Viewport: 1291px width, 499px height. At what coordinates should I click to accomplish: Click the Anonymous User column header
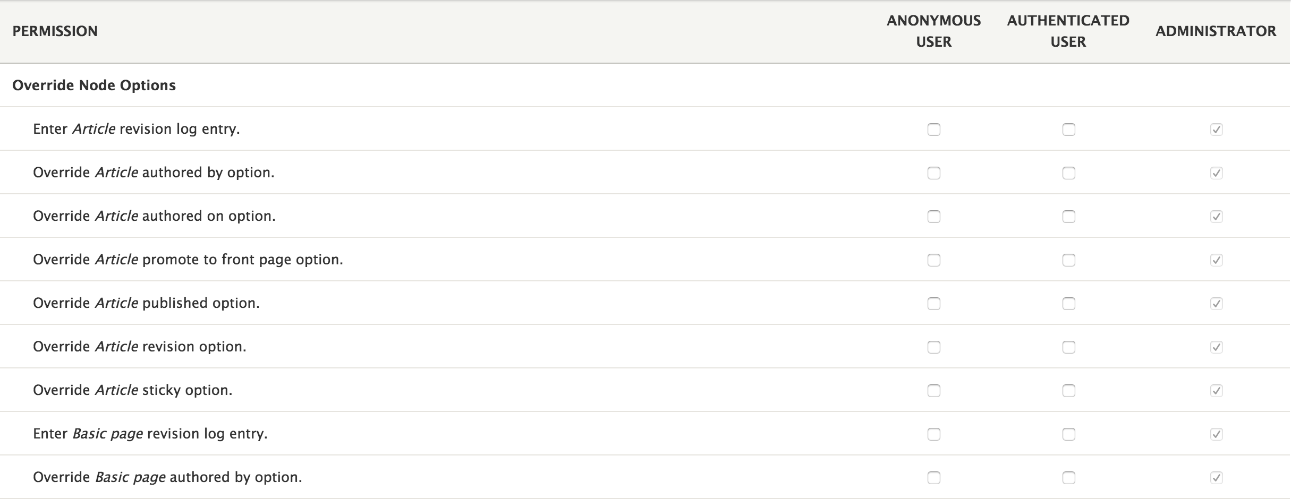click(x=933, y=31)
